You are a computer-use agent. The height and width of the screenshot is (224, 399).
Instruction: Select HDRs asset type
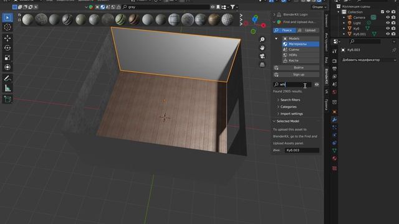tap(300, 55)
